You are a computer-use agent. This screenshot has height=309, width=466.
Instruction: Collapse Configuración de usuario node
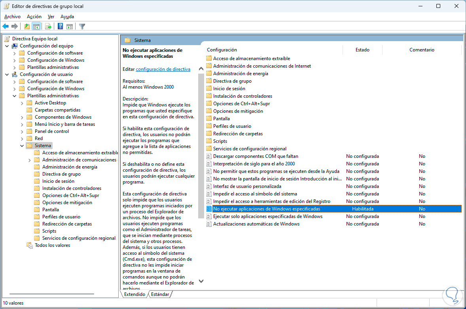click(x=7, y=74)
